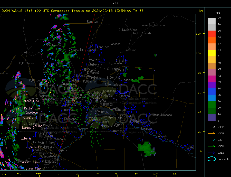Click the L_Dormida place label
This screenshot has width=231, height=177.
pos(161,136)
